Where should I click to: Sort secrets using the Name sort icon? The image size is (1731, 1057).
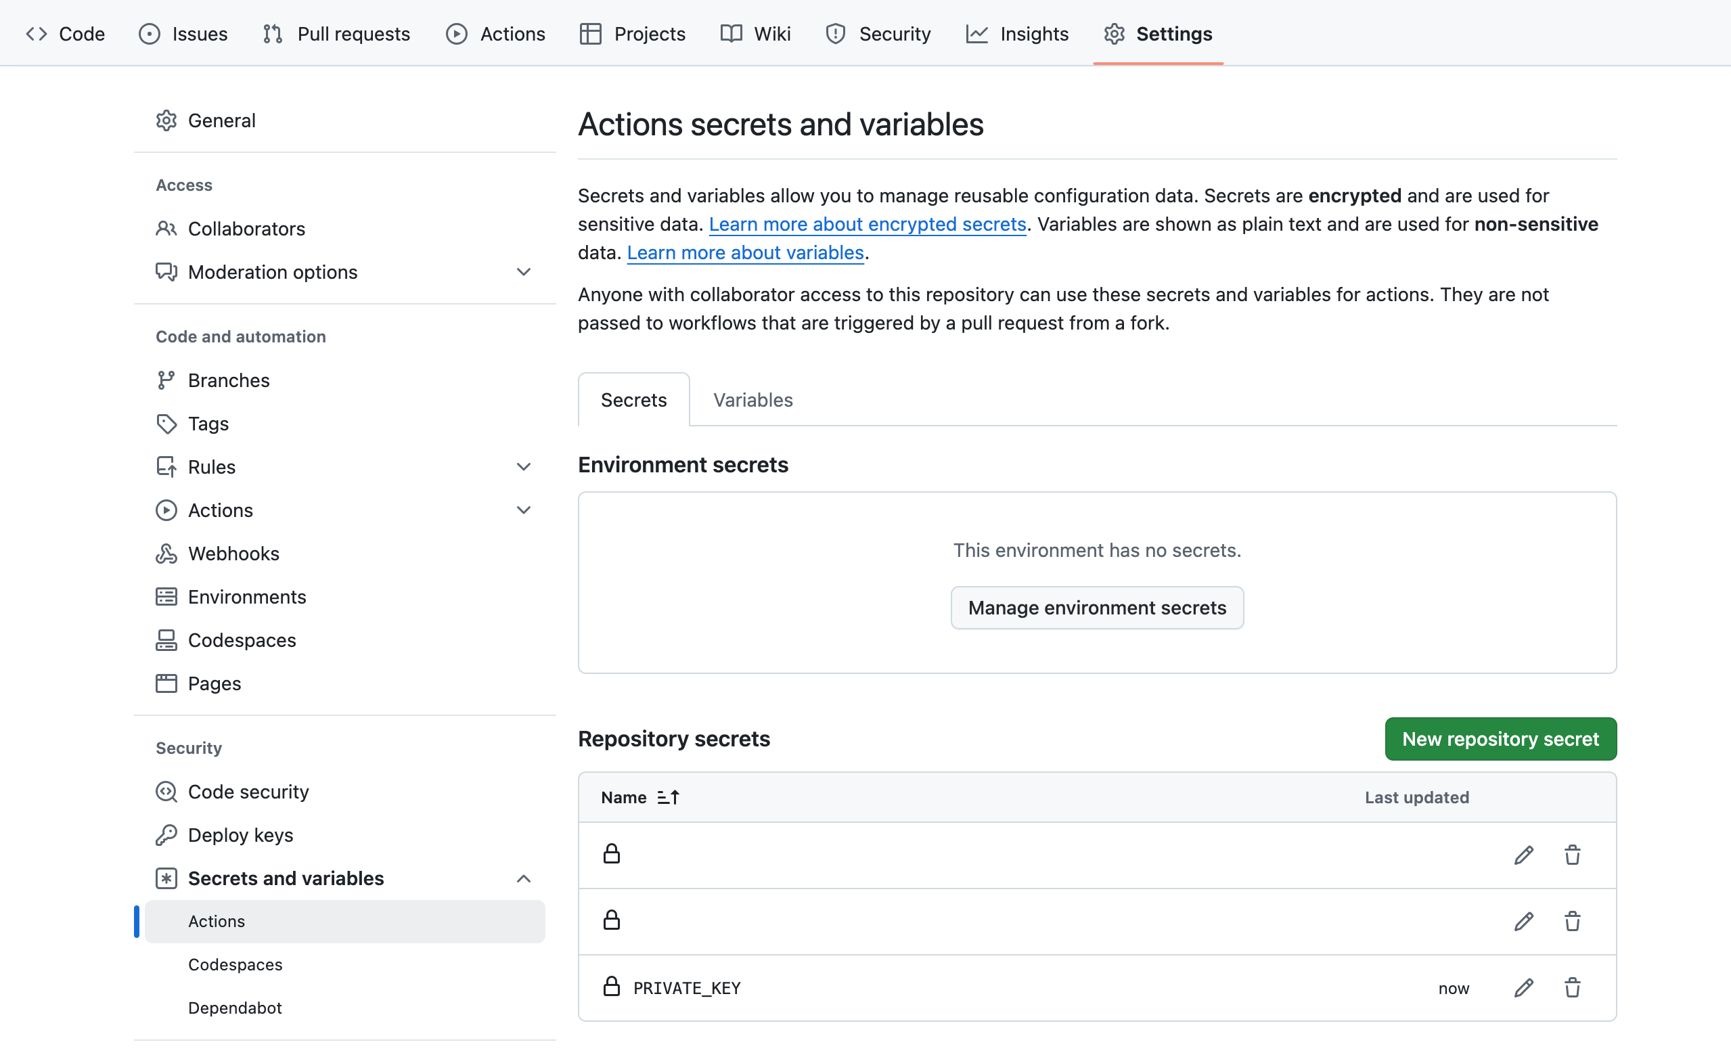668,797
